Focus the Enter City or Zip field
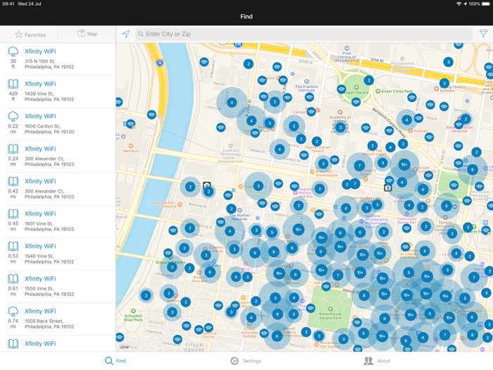 (304, 34)
